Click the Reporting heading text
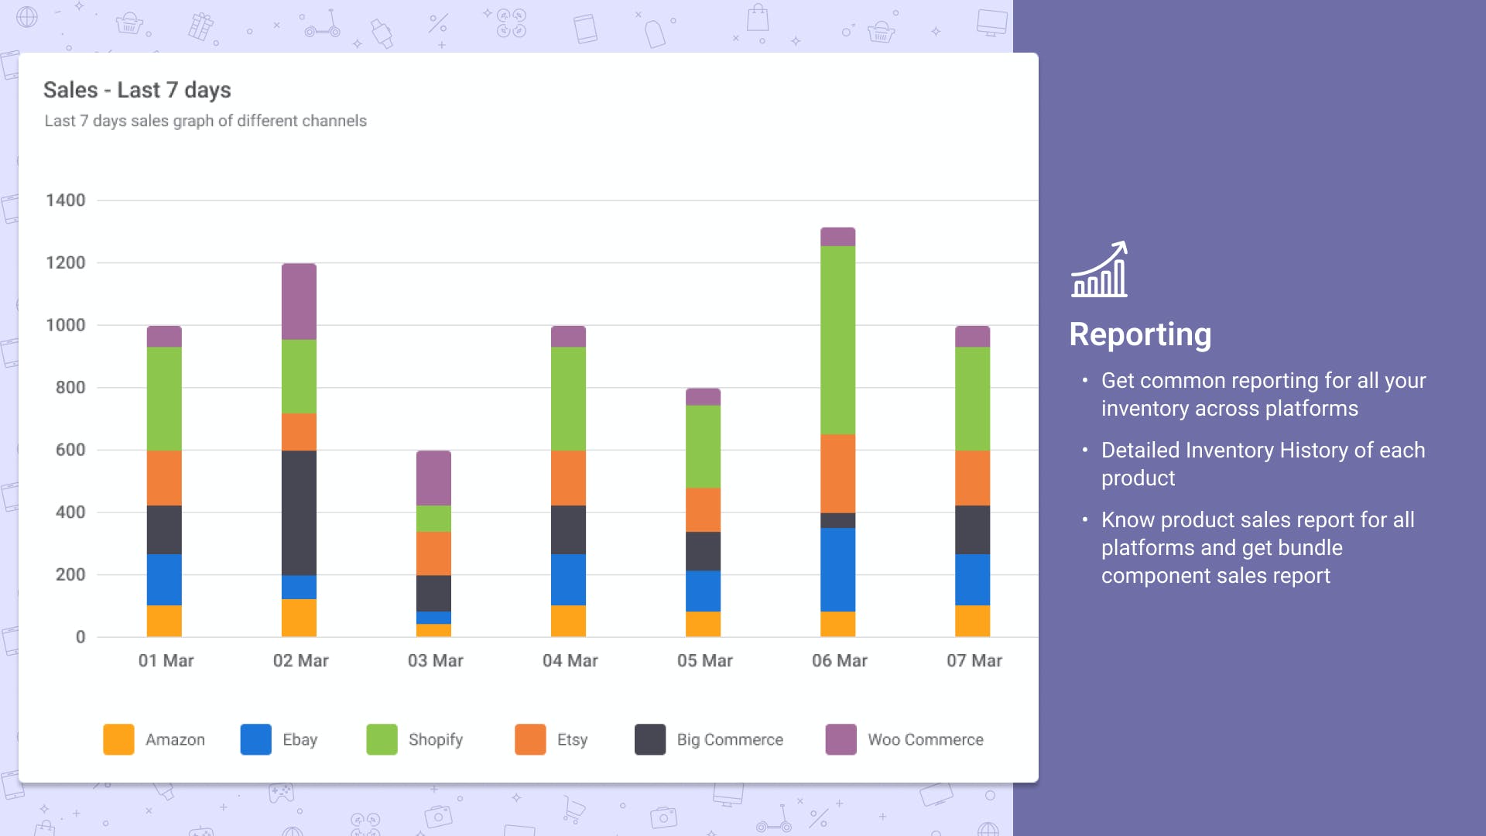 (x=1140, y=334)
